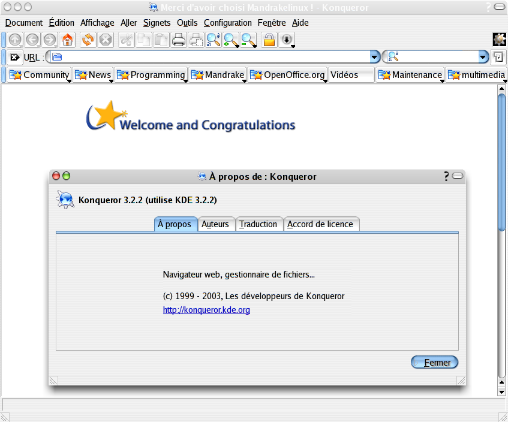Click the Copy icon in the toolbar
The image size is (508, 422).
tap(144, 40)
